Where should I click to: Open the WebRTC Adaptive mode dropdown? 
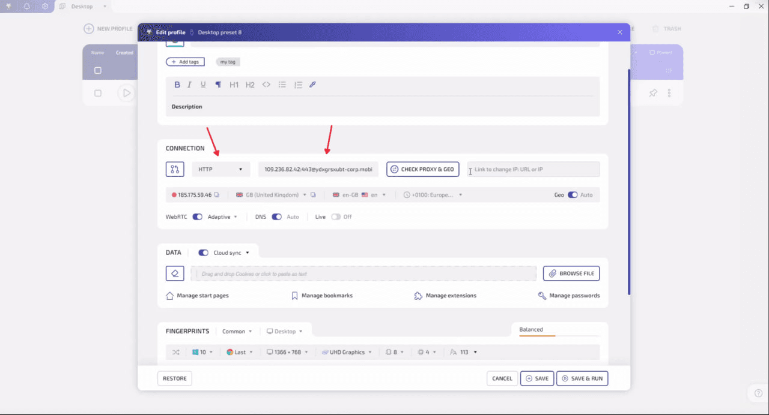(222, 216)
